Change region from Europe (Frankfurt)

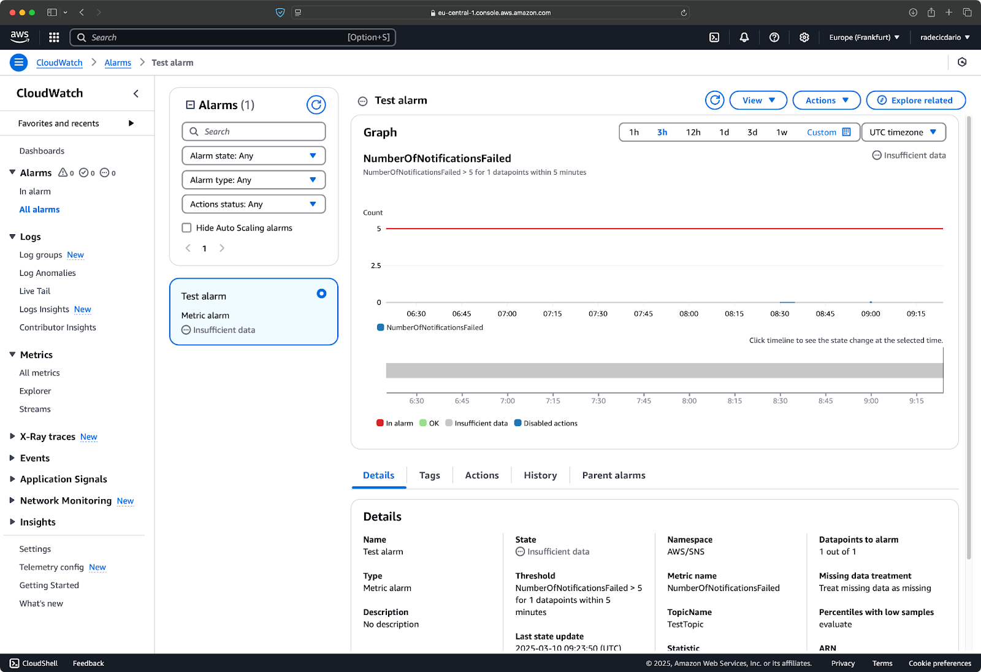coord(865,37)
